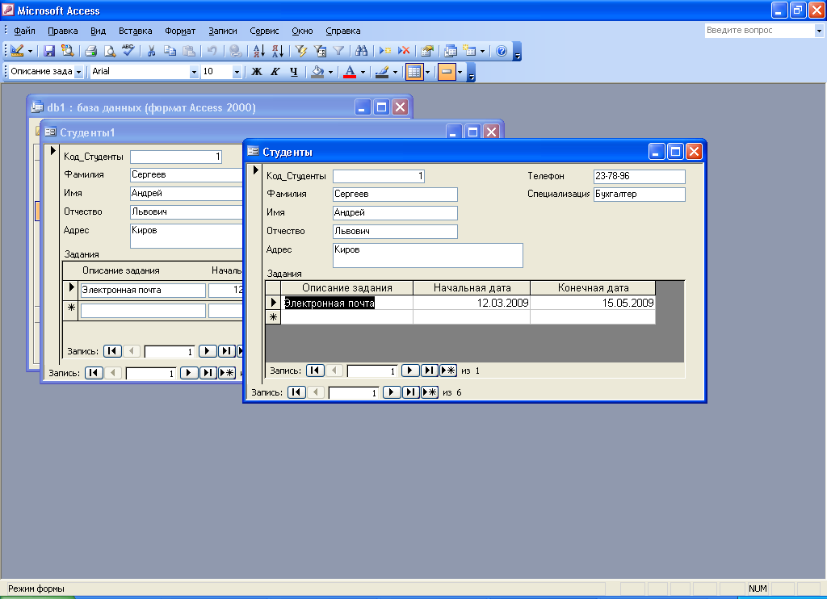This screenshot has width=827, height=599.
Task: Click the Фамилия field with Сергеев in Студенты
Action: tap(395, 194)
